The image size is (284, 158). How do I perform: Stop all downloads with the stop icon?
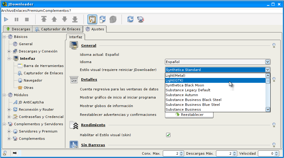pos(27,19)
